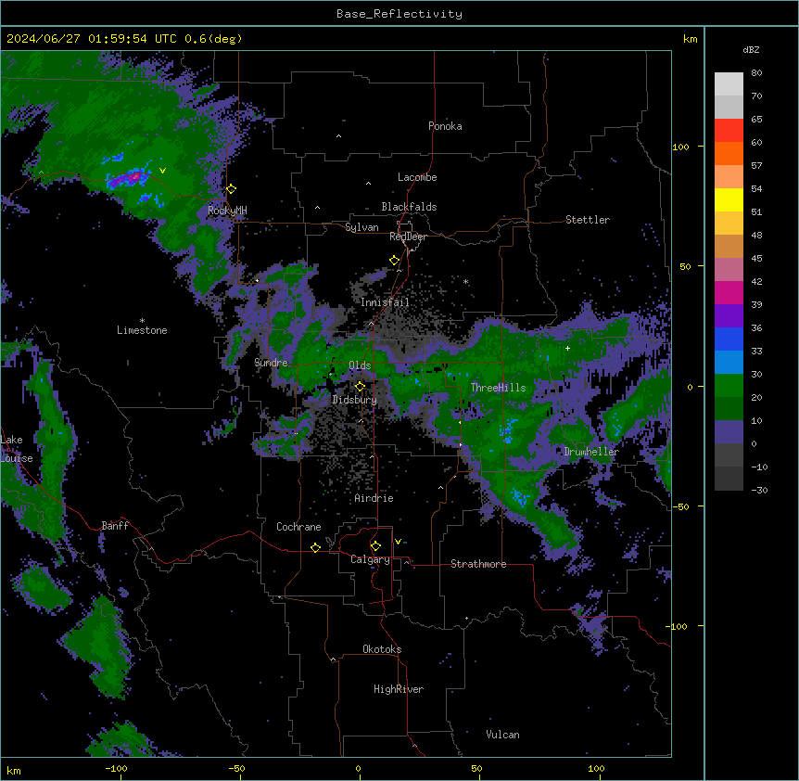
Task: Click the 50 tick on the bottom axis
Action: (476, 768)
